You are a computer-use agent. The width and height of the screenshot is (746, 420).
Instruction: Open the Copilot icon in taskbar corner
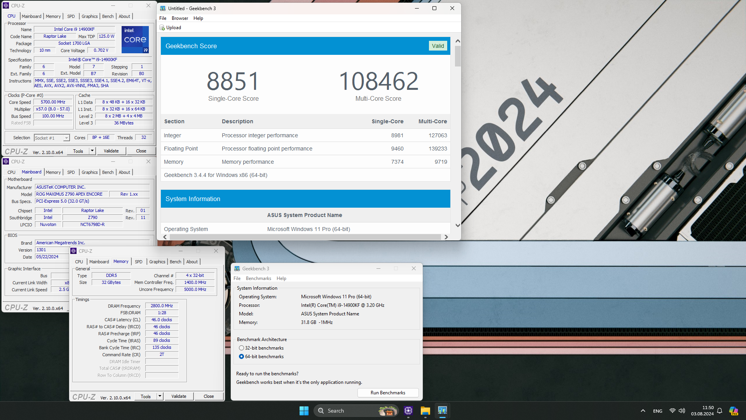pyautogui.click(x=734, y=411)
